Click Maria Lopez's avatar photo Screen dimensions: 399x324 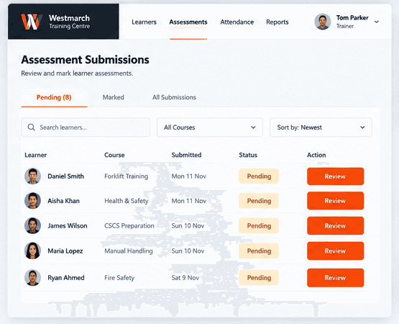32,251
